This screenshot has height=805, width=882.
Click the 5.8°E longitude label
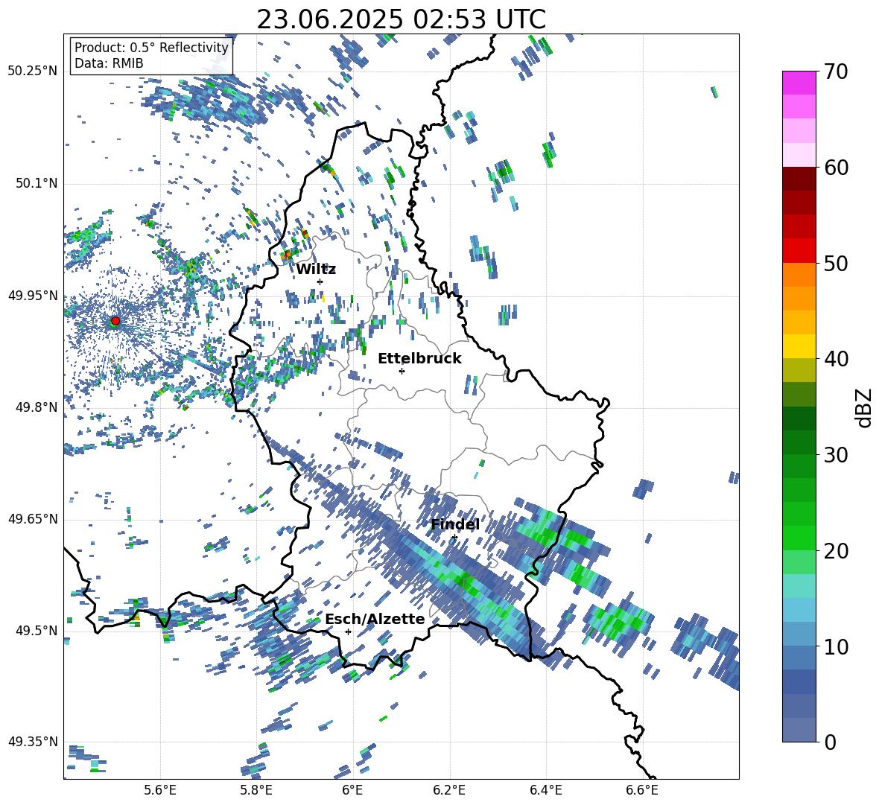click(x=256, y=790)
